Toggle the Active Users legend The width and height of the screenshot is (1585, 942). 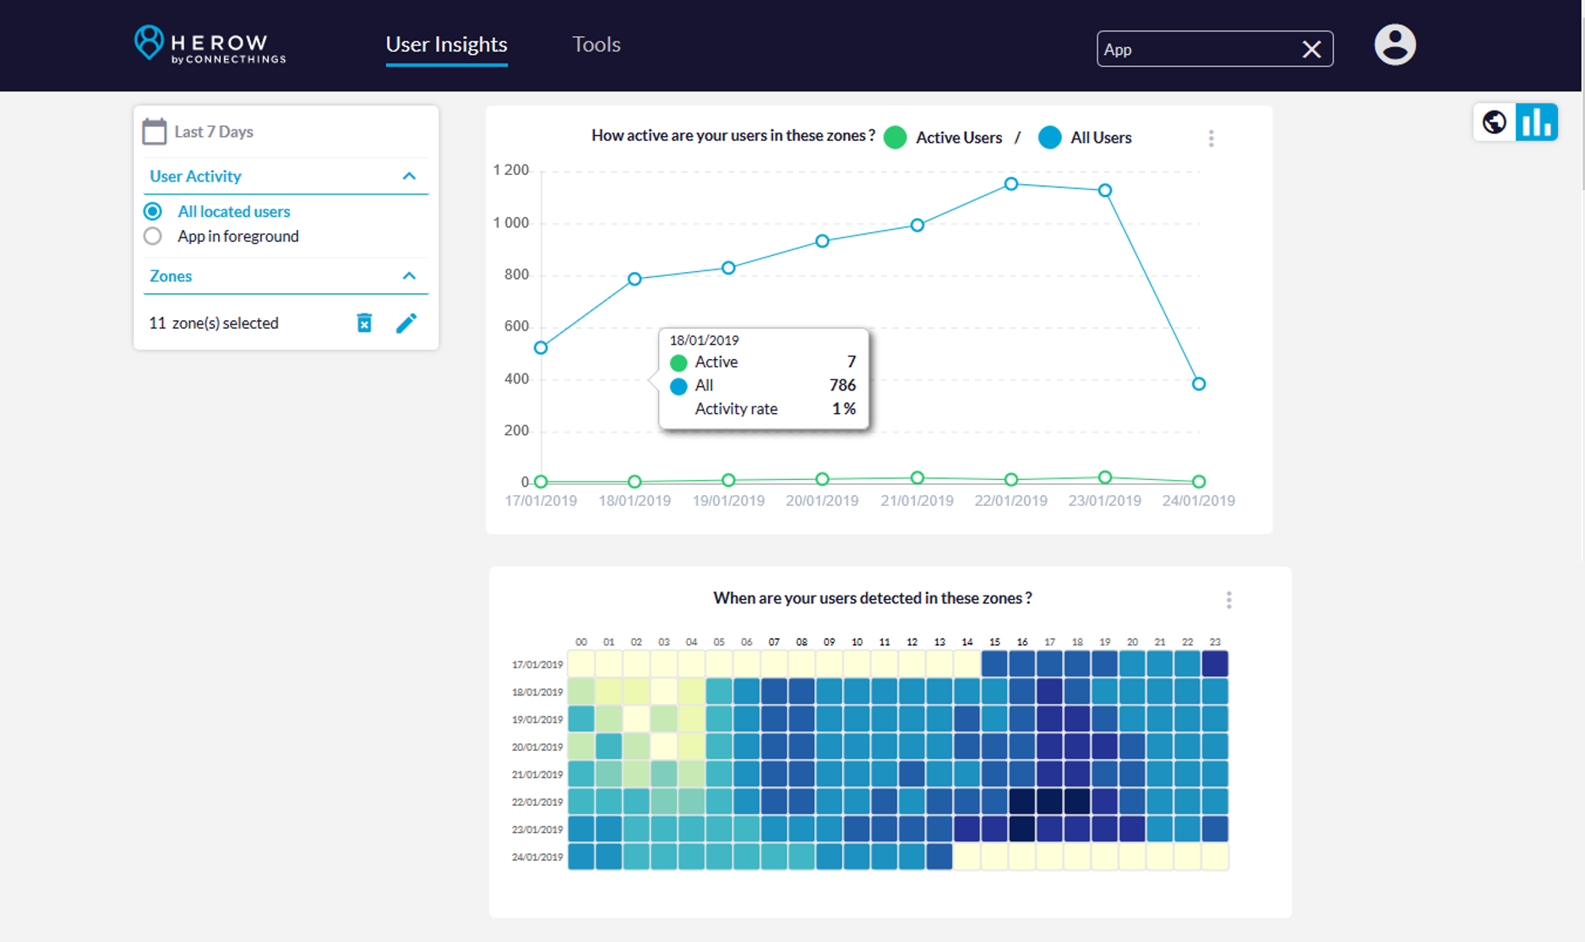pyautogui.click(x=942, y=138)
